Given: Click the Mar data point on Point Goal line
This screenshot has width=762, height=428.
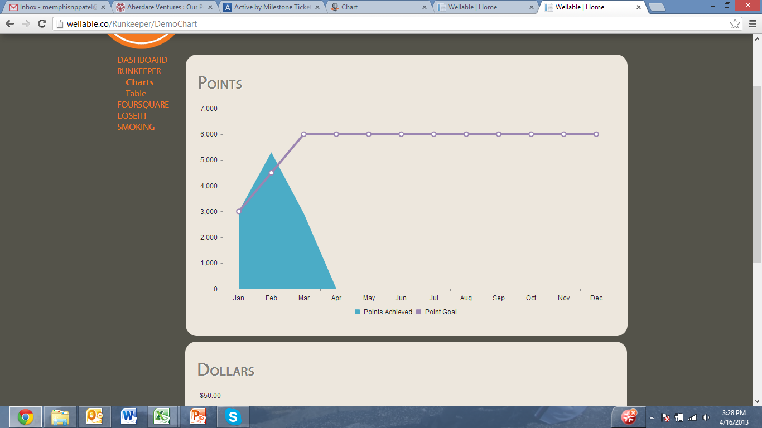Looking at the screenshot, I should [304, 134].
